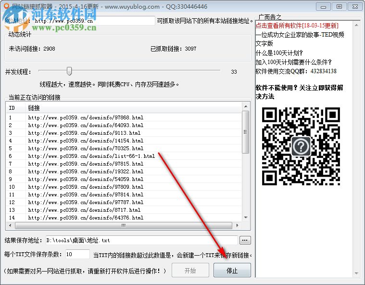Open 加入100天计划需要什么条件 link
This screenshot has height=285, width=365.
tap(293, 62)
